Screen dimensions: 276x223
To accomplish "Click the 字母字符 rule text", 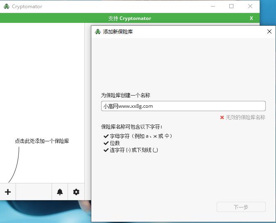I will [141, 136].
